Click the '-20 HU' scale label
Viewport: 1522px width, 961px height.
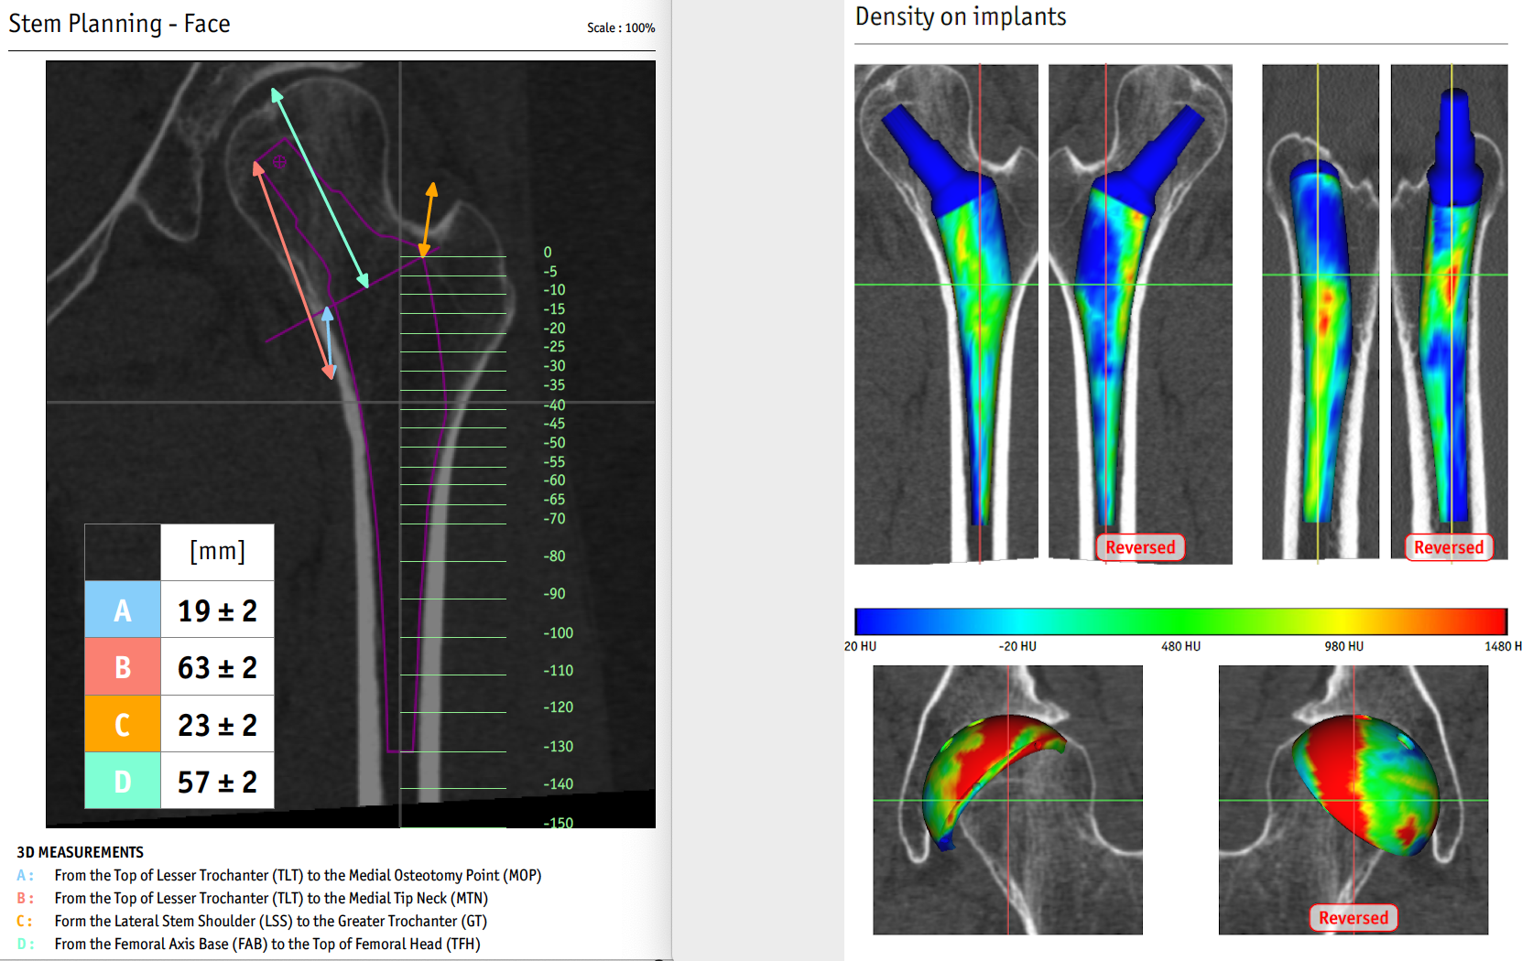[x=1017, y=646]
